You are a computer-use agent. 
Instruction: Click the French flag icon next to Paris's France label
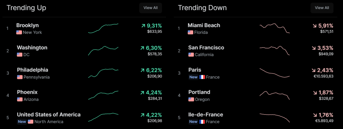point(202,77)
